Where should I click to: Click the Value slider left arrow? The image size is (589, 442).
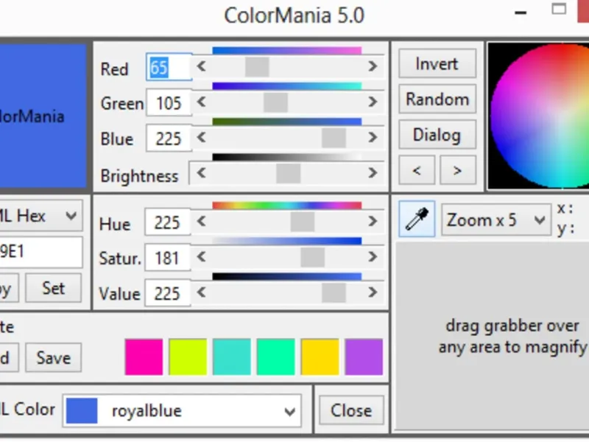pyautogui.click(x=201, y=292)
